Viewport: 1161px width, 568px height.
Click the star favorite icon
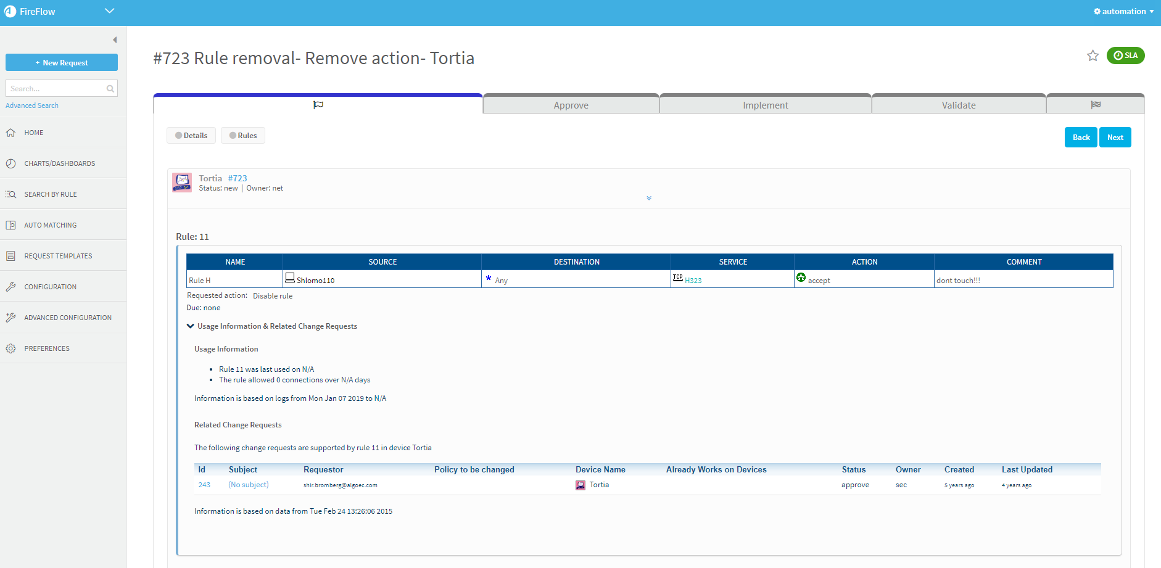pos(1093,56)
